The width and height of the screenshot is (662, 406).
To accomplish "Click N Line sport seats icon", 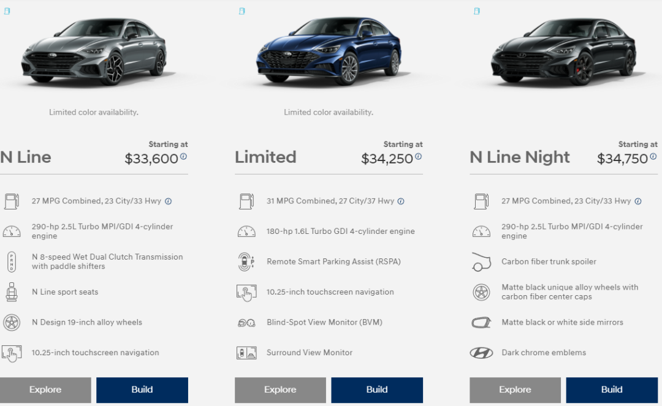I will click(11, 292).
